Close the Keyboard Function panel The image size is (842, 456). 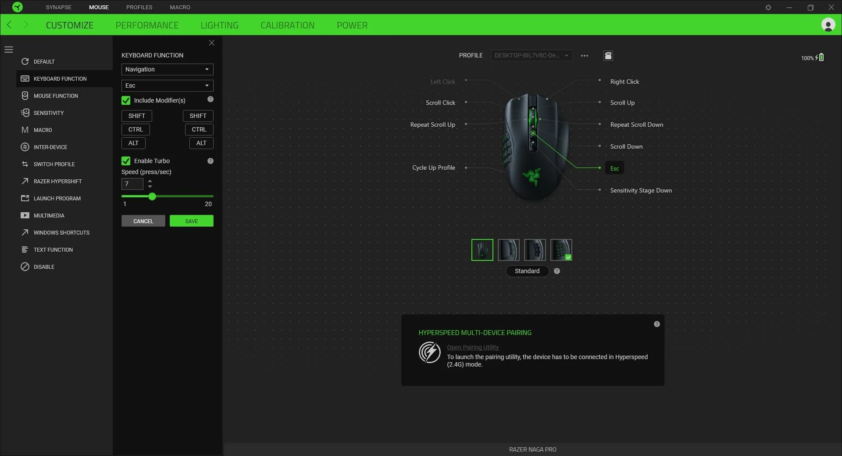[212, 43]
